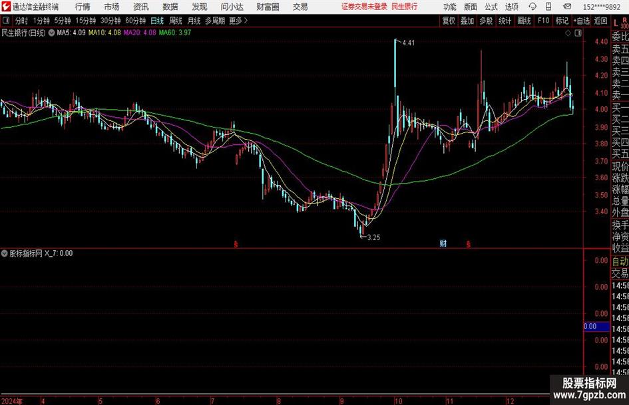Image resolution: width=629 pixels, height=405 pixels.
Task: Click the red marker near month 7
Action: [236, 244]
